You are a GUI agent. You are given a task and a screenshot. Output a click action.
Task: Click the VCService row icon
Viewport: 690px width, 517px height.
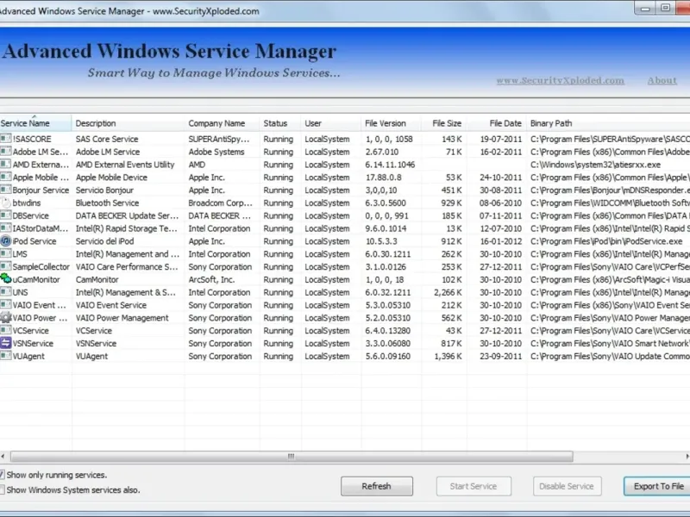6,330
